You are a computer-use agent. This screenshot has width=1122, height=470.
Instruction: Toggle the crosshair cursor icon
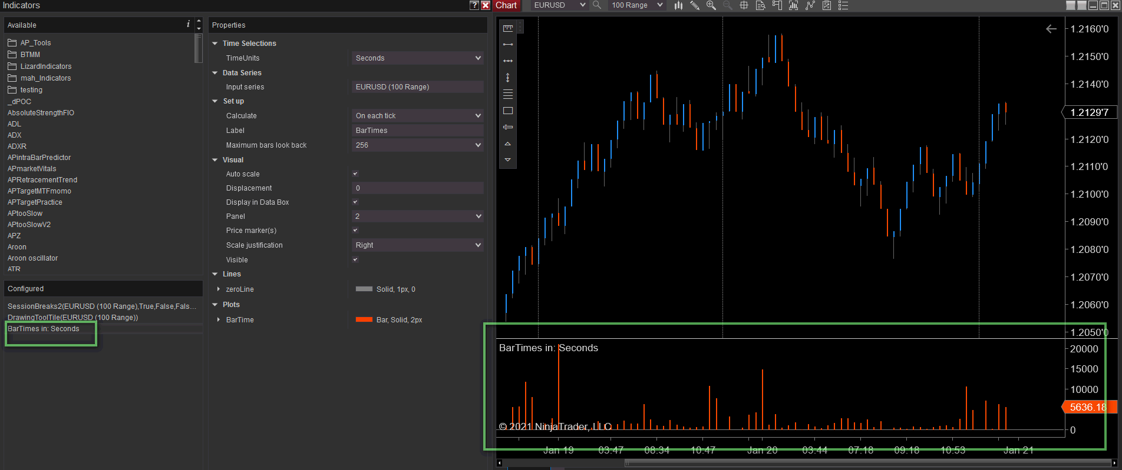744,5
